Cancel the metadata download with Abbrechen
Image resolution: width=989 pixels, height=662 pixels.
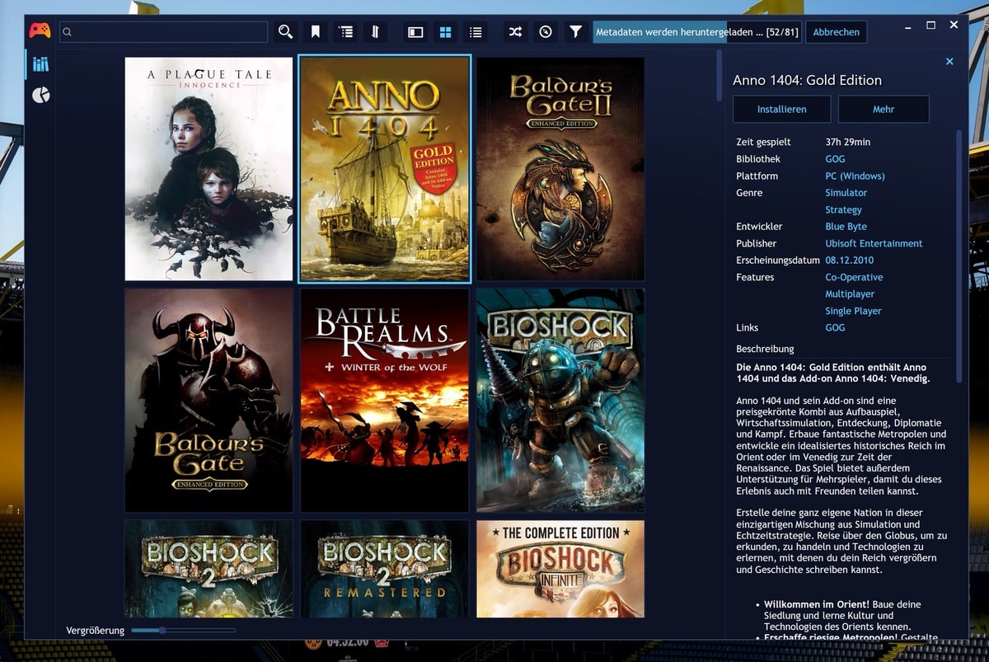point(836,32)
